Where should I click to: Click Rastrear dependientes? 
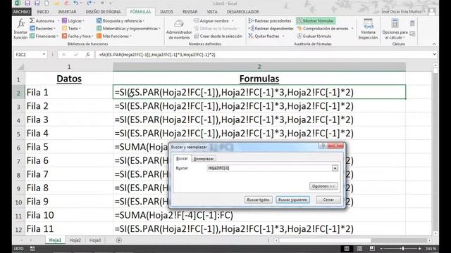point(271,28)
